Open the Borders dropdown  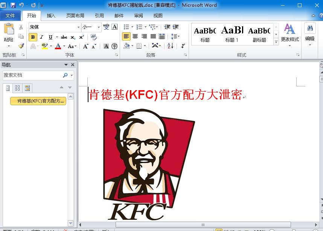pyautogui.click(x=145, y=46)
